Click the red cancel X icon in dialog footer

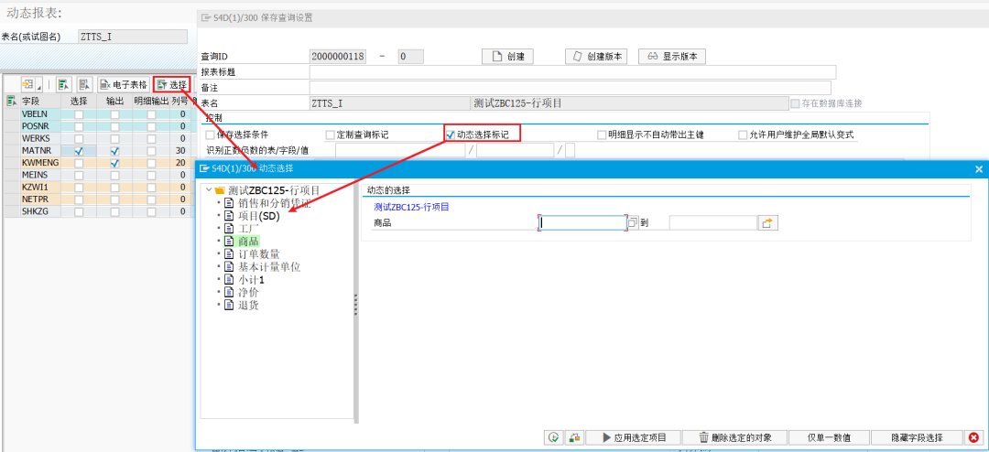tap(973, 437)
